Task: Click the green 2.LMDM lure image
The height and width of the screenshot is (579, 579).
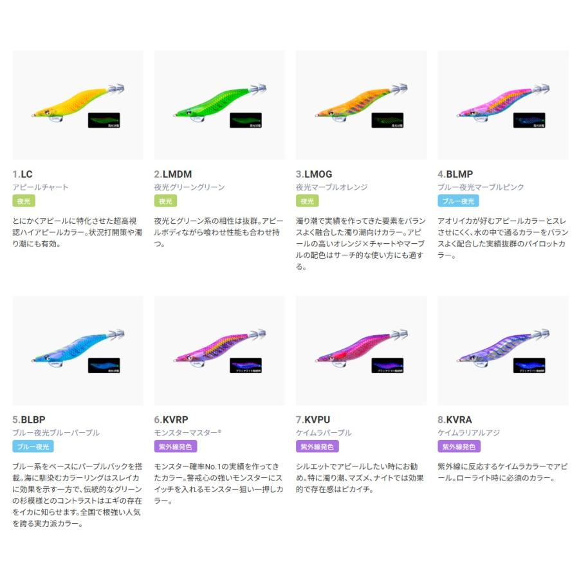Action: pyautogui.click(x=220, y=105)
